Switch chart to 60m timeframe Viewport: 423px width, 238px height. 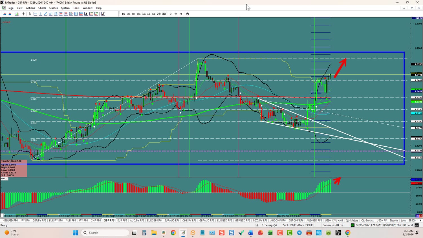pyautogui.click(x=154, y=14)
